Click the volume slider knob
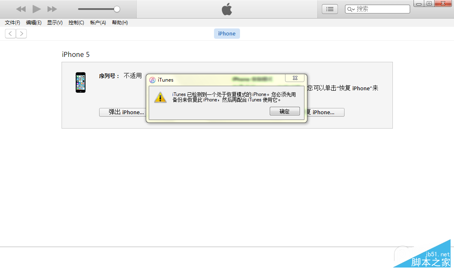 pyautogui.click(x=116, y=9)
